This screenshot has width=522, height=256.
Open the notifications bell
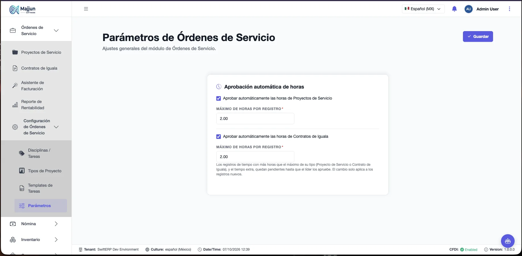454,9
